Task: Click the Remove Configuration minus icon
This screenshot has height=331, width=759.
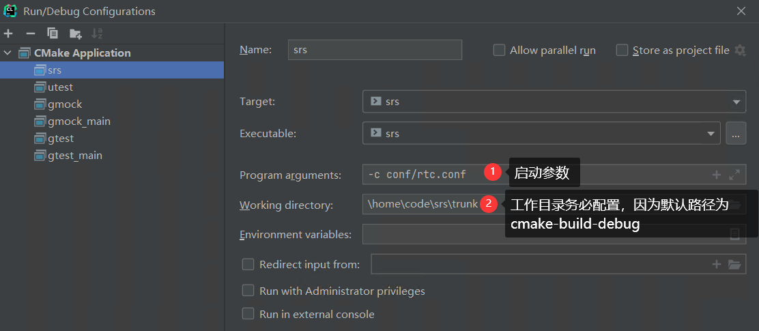Action: coord(30,33)
